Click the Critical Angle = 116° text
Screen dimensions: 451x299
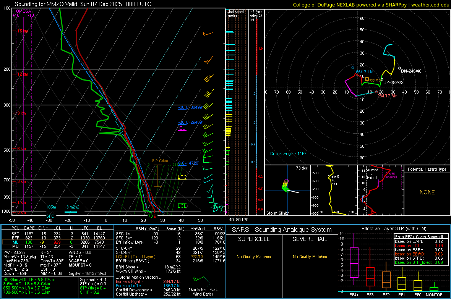(x=288, y=154)
